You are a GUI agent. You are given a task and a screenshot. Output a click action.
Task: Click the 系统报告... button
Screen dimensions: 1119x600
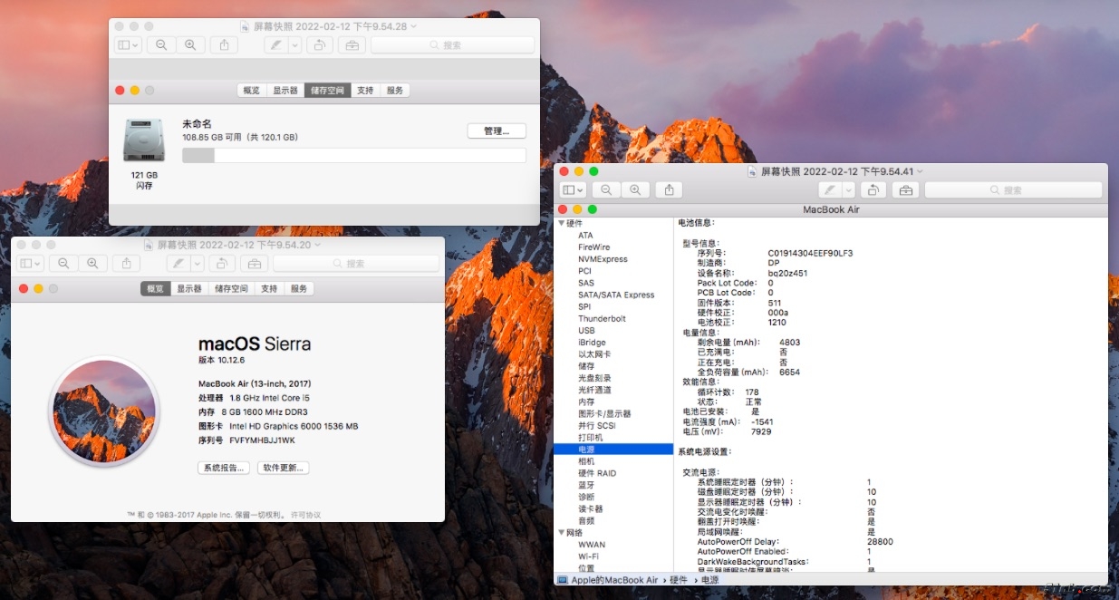coord(223,468)
